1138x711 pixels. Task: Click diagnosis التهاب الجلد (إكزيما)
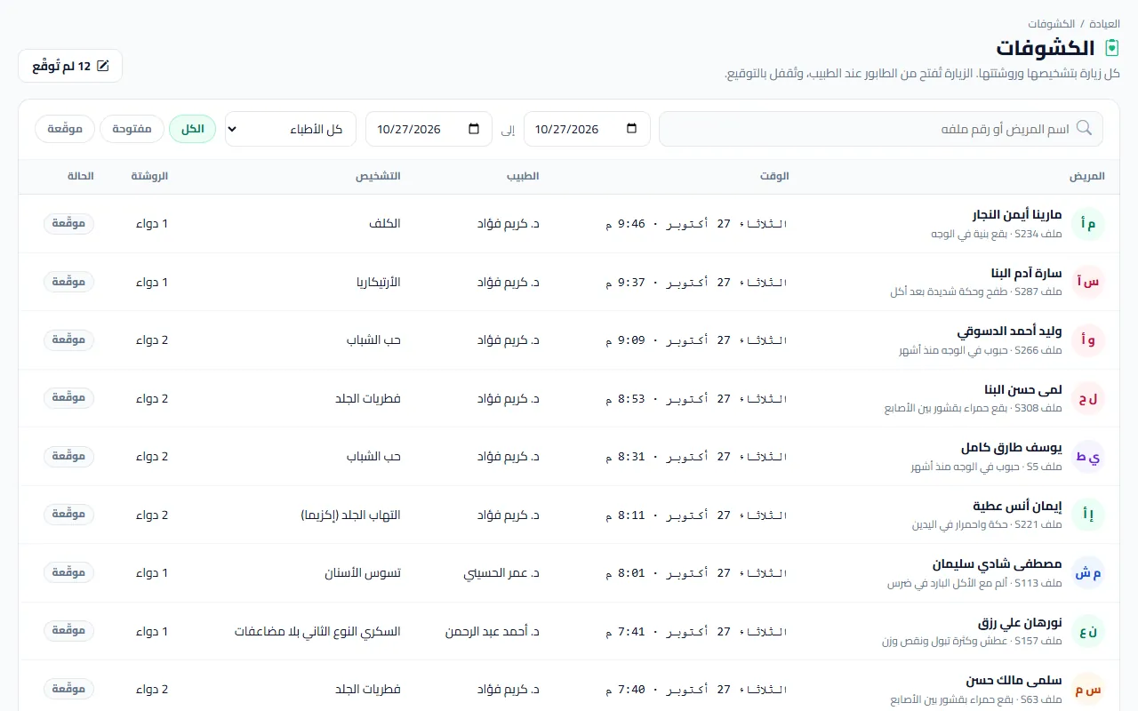[351, 515]
